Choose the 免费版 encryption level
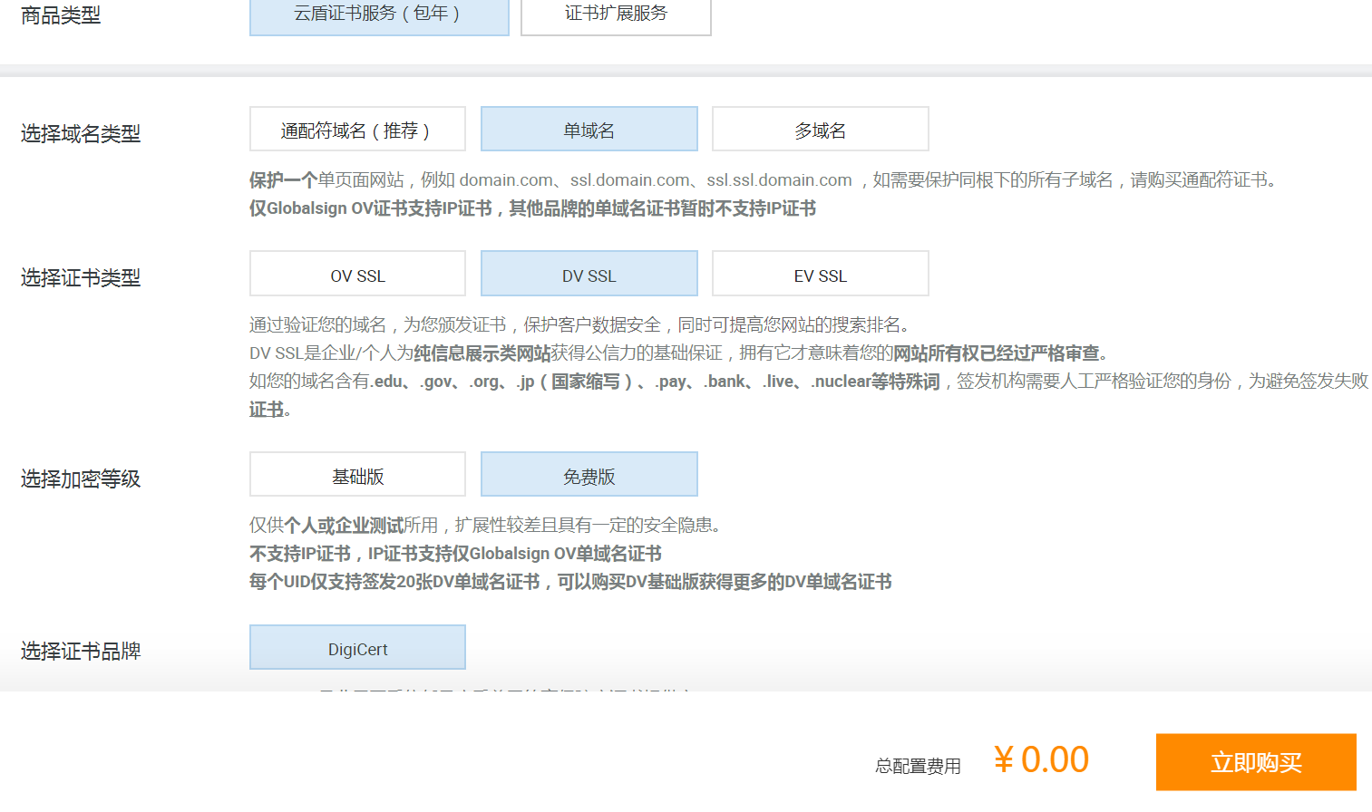The image size is (1372, 812). coord(588,473)
